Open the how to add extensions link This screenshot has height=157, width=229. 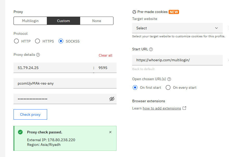point(162,108)
